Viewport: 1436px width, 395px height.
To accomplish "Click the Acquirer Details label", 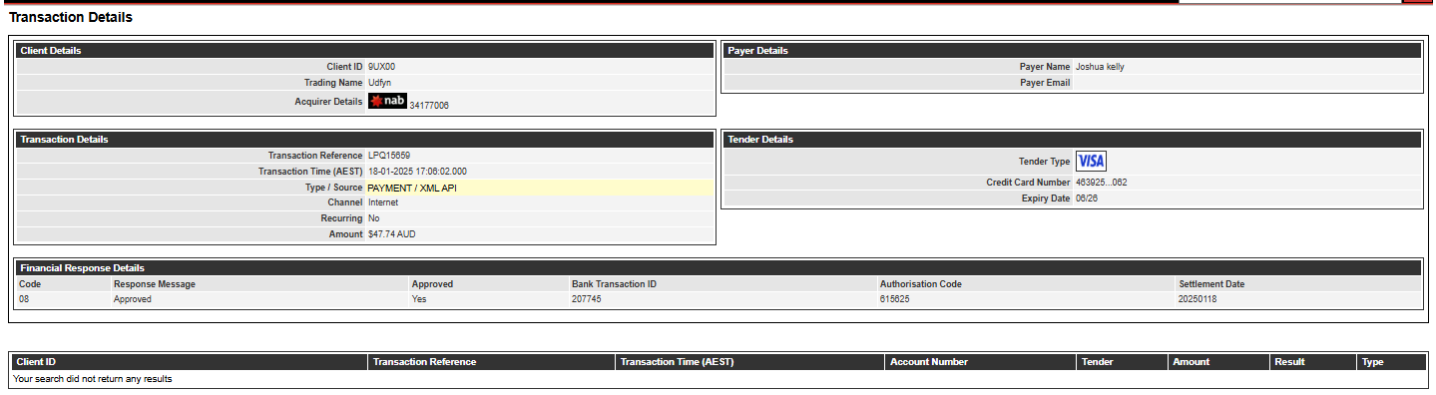I will pyautogui.click(x=328, y=102).
